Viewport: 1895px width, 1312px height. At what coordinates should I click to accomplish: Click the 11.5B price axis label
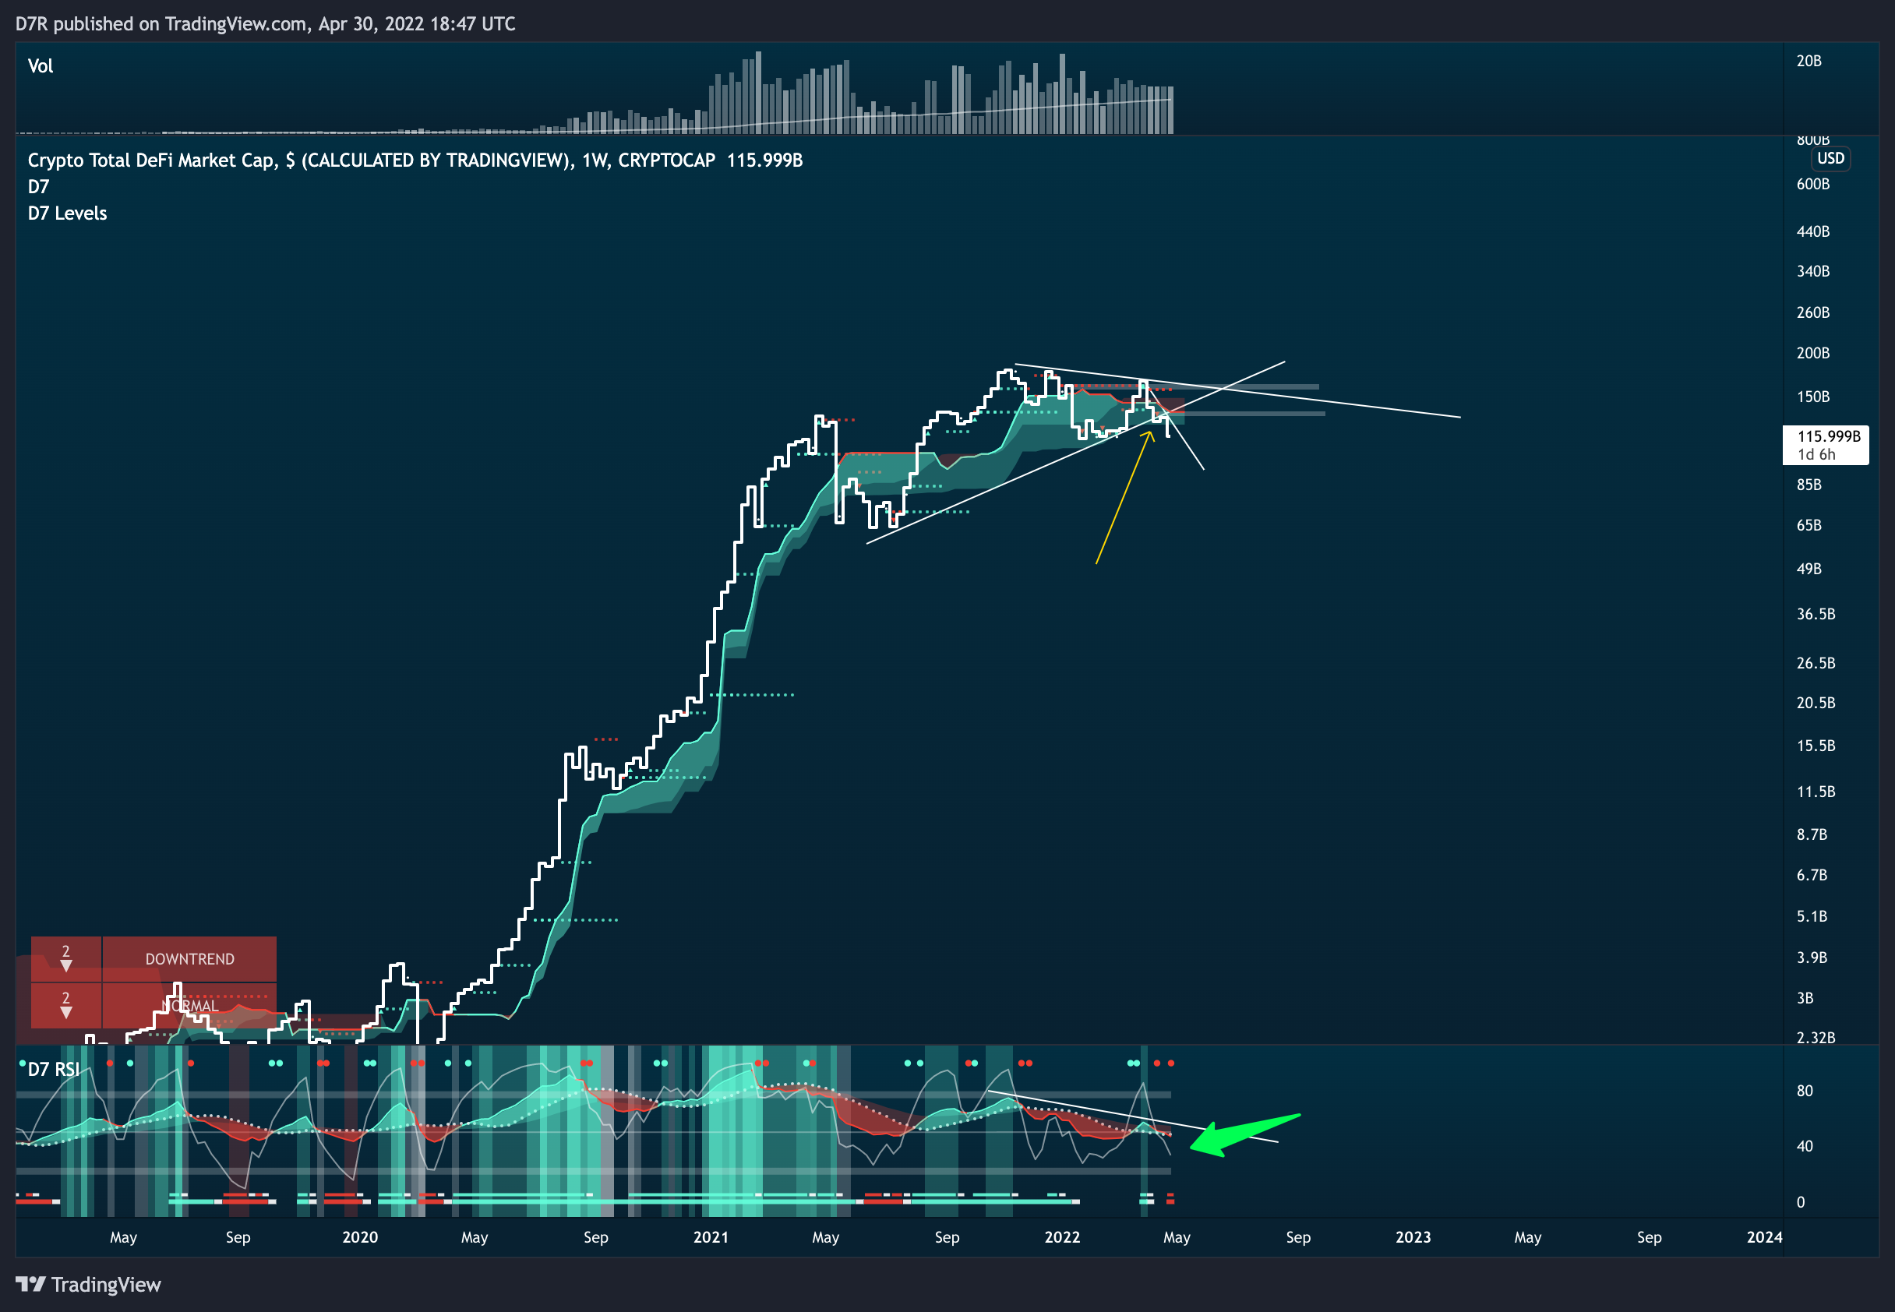[x=1816, y=792]
